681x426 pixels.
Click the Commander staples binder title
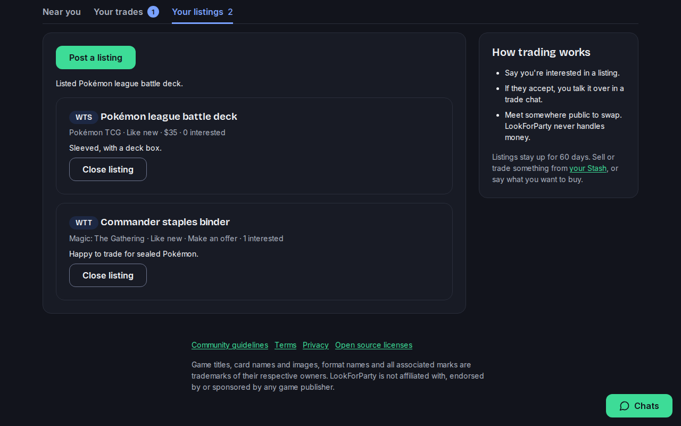165,222
